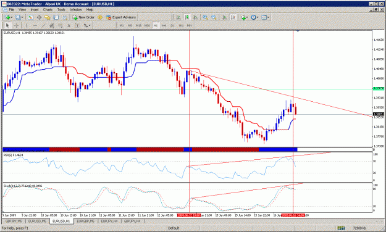Switch to W1 timeframe
Screen dimensions: 386x232
coord(181,25)
